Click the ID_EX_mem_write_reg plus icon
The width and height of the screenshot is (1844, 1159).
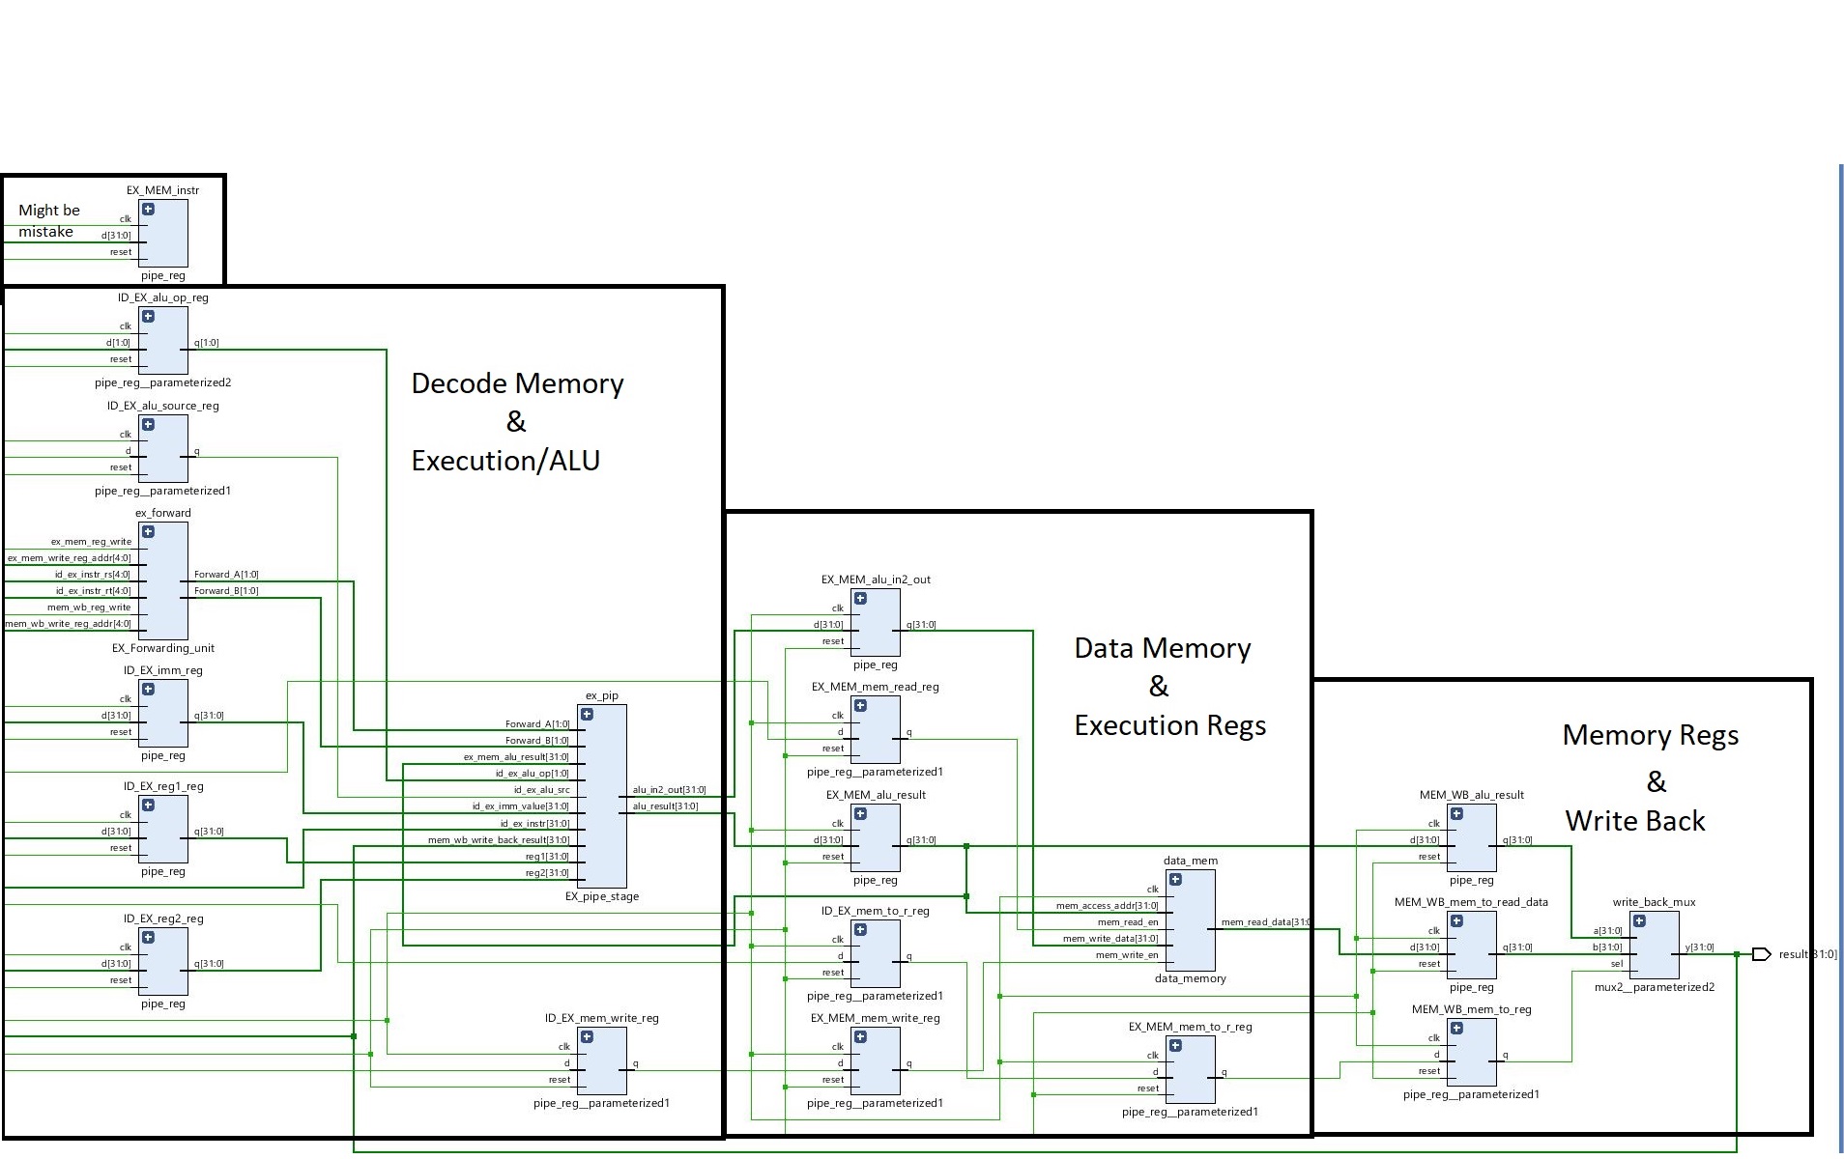pyautogui.click(x=587, y=1036)
